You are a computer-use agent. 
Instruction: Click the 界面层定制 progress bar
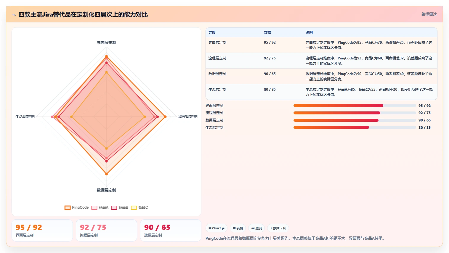355,106
